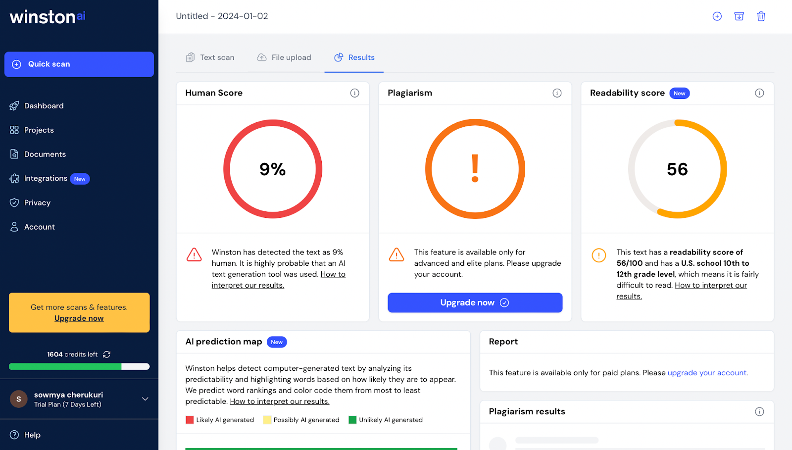The width and height of the screenshot is (792, 450).
Task: Click the 1604 credits left text
Action: [x=72, y=354]
